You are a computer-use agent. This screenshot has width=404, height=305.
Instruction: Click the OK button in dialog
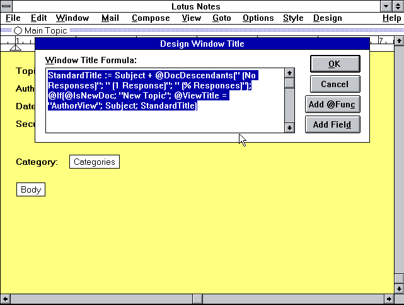coord(334,64)
